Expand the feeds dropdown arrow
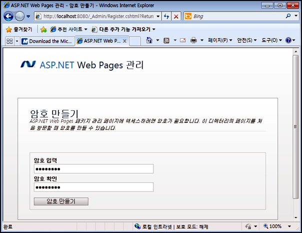 (x=175, y=41)
